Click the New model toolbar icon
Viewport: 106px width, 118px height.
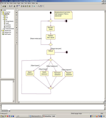tap(1, 6)
